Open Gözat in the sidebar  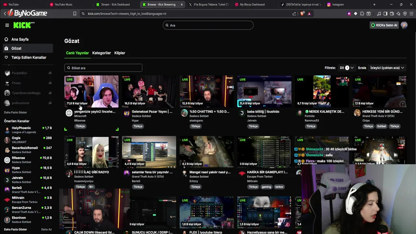(x=28, y=48)
